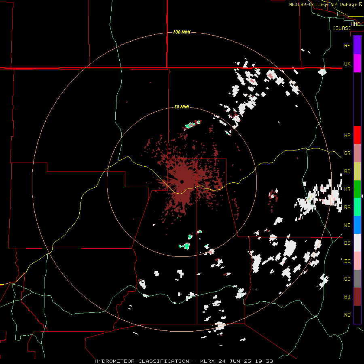Viewport: 364px width, 364px height.
Task: Click the dark green HR swatch
Action: pos(357,189)
